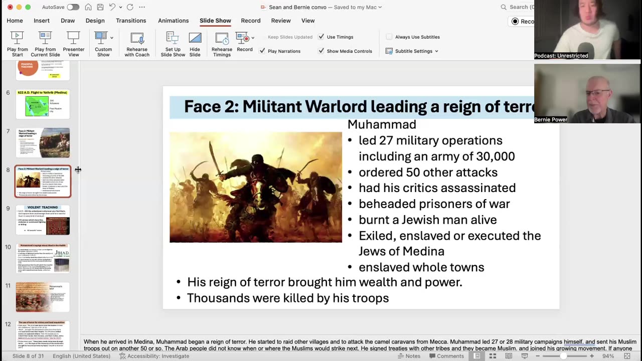
Task: Click zoom out minus icon
Action: (538, 356)
